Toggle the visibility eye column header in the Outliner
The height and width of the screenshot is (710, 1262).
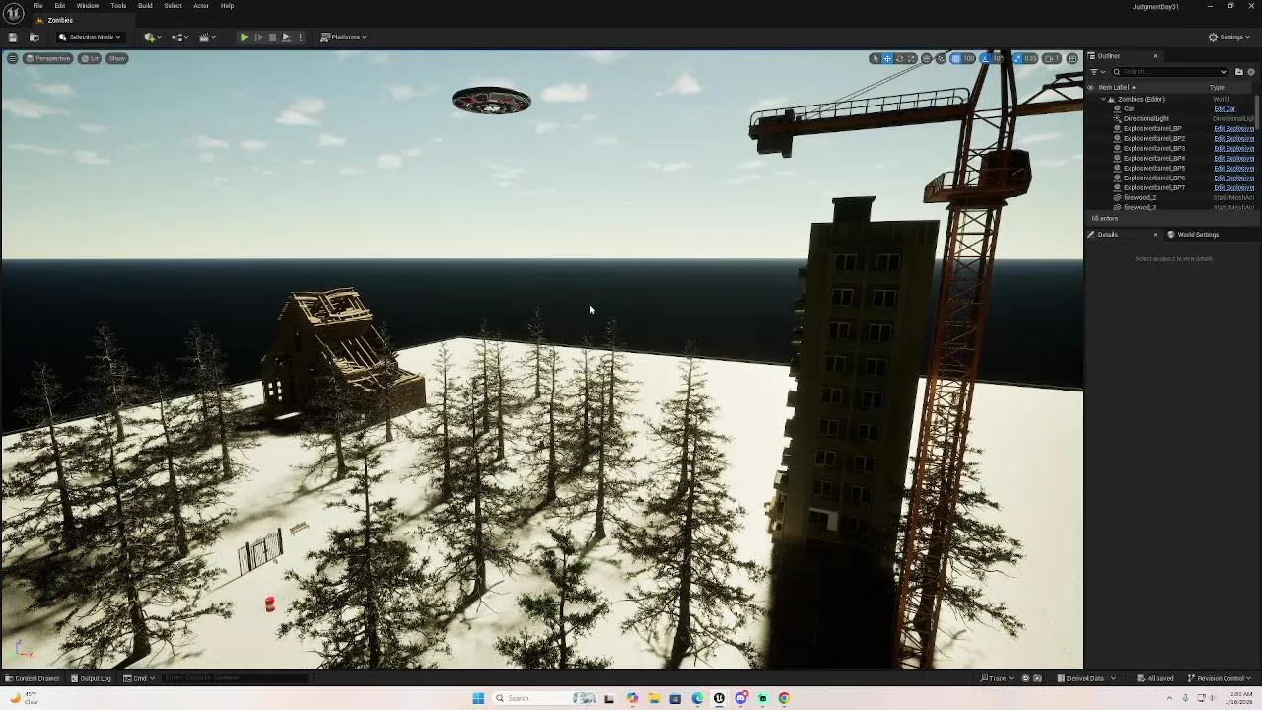point(1090,87)
